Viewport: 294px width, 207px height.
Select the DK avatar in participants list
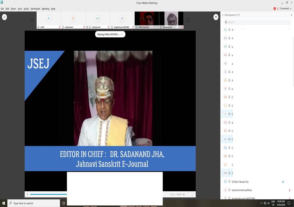(x=226, y=97)
